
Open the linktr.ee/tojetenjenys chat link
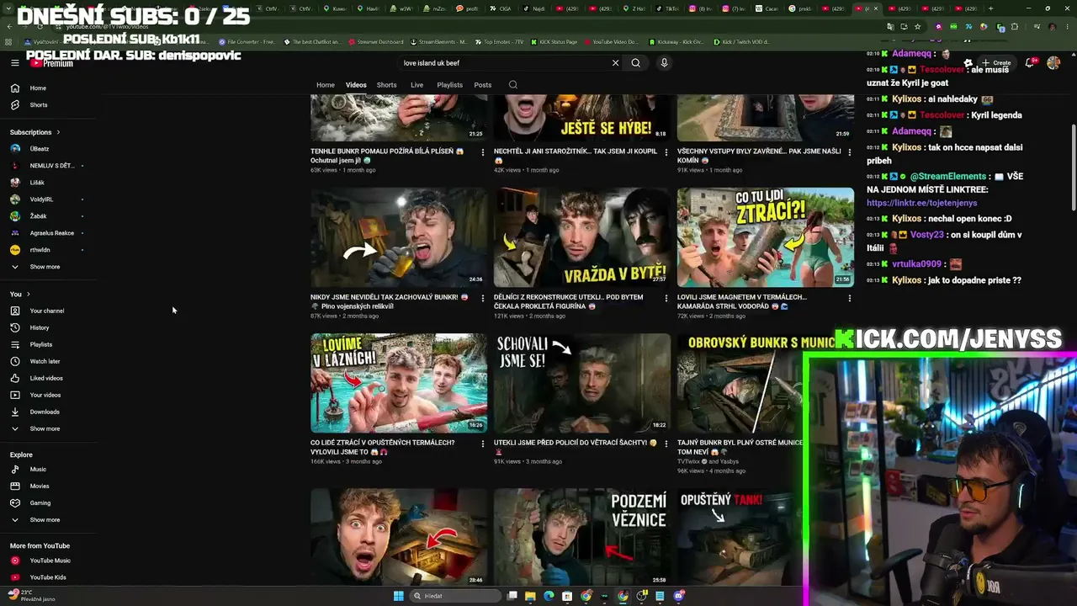[x=921, y=203]
